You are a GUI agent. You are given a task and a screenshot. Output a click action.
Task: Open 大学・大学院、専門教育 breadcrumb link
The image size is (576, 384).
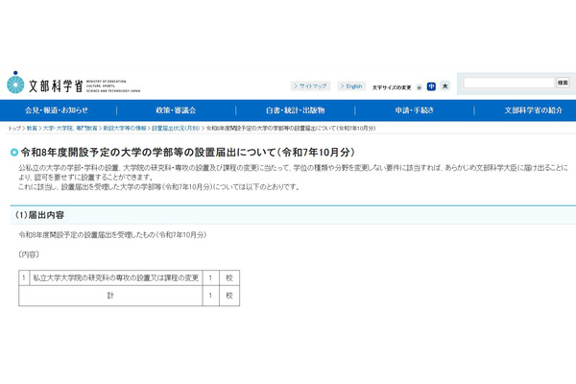click(x=70, y=129)
